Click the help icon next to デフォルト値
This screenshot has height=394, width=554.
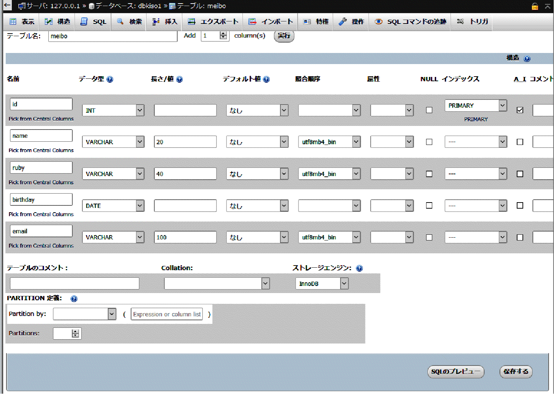(x=266, y=79)
